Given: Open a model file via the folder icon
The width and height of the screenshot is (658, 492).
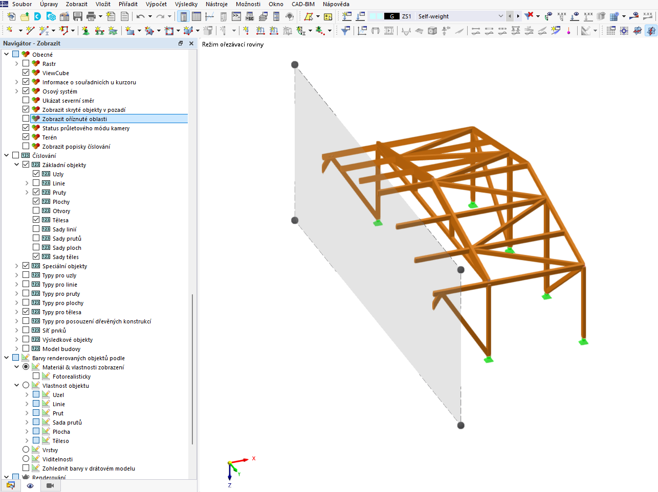Looking at the screenshot, I should (24, 16).
